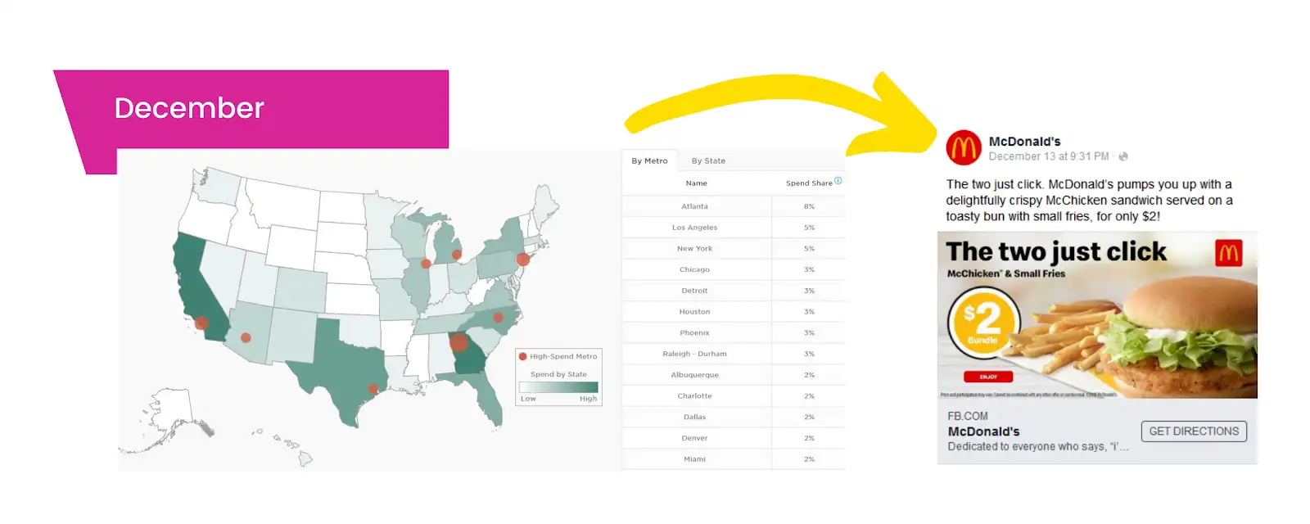This screenshot has height=524, width=1310.
Task: Select the By Metro tab
Action: (649, 161)
